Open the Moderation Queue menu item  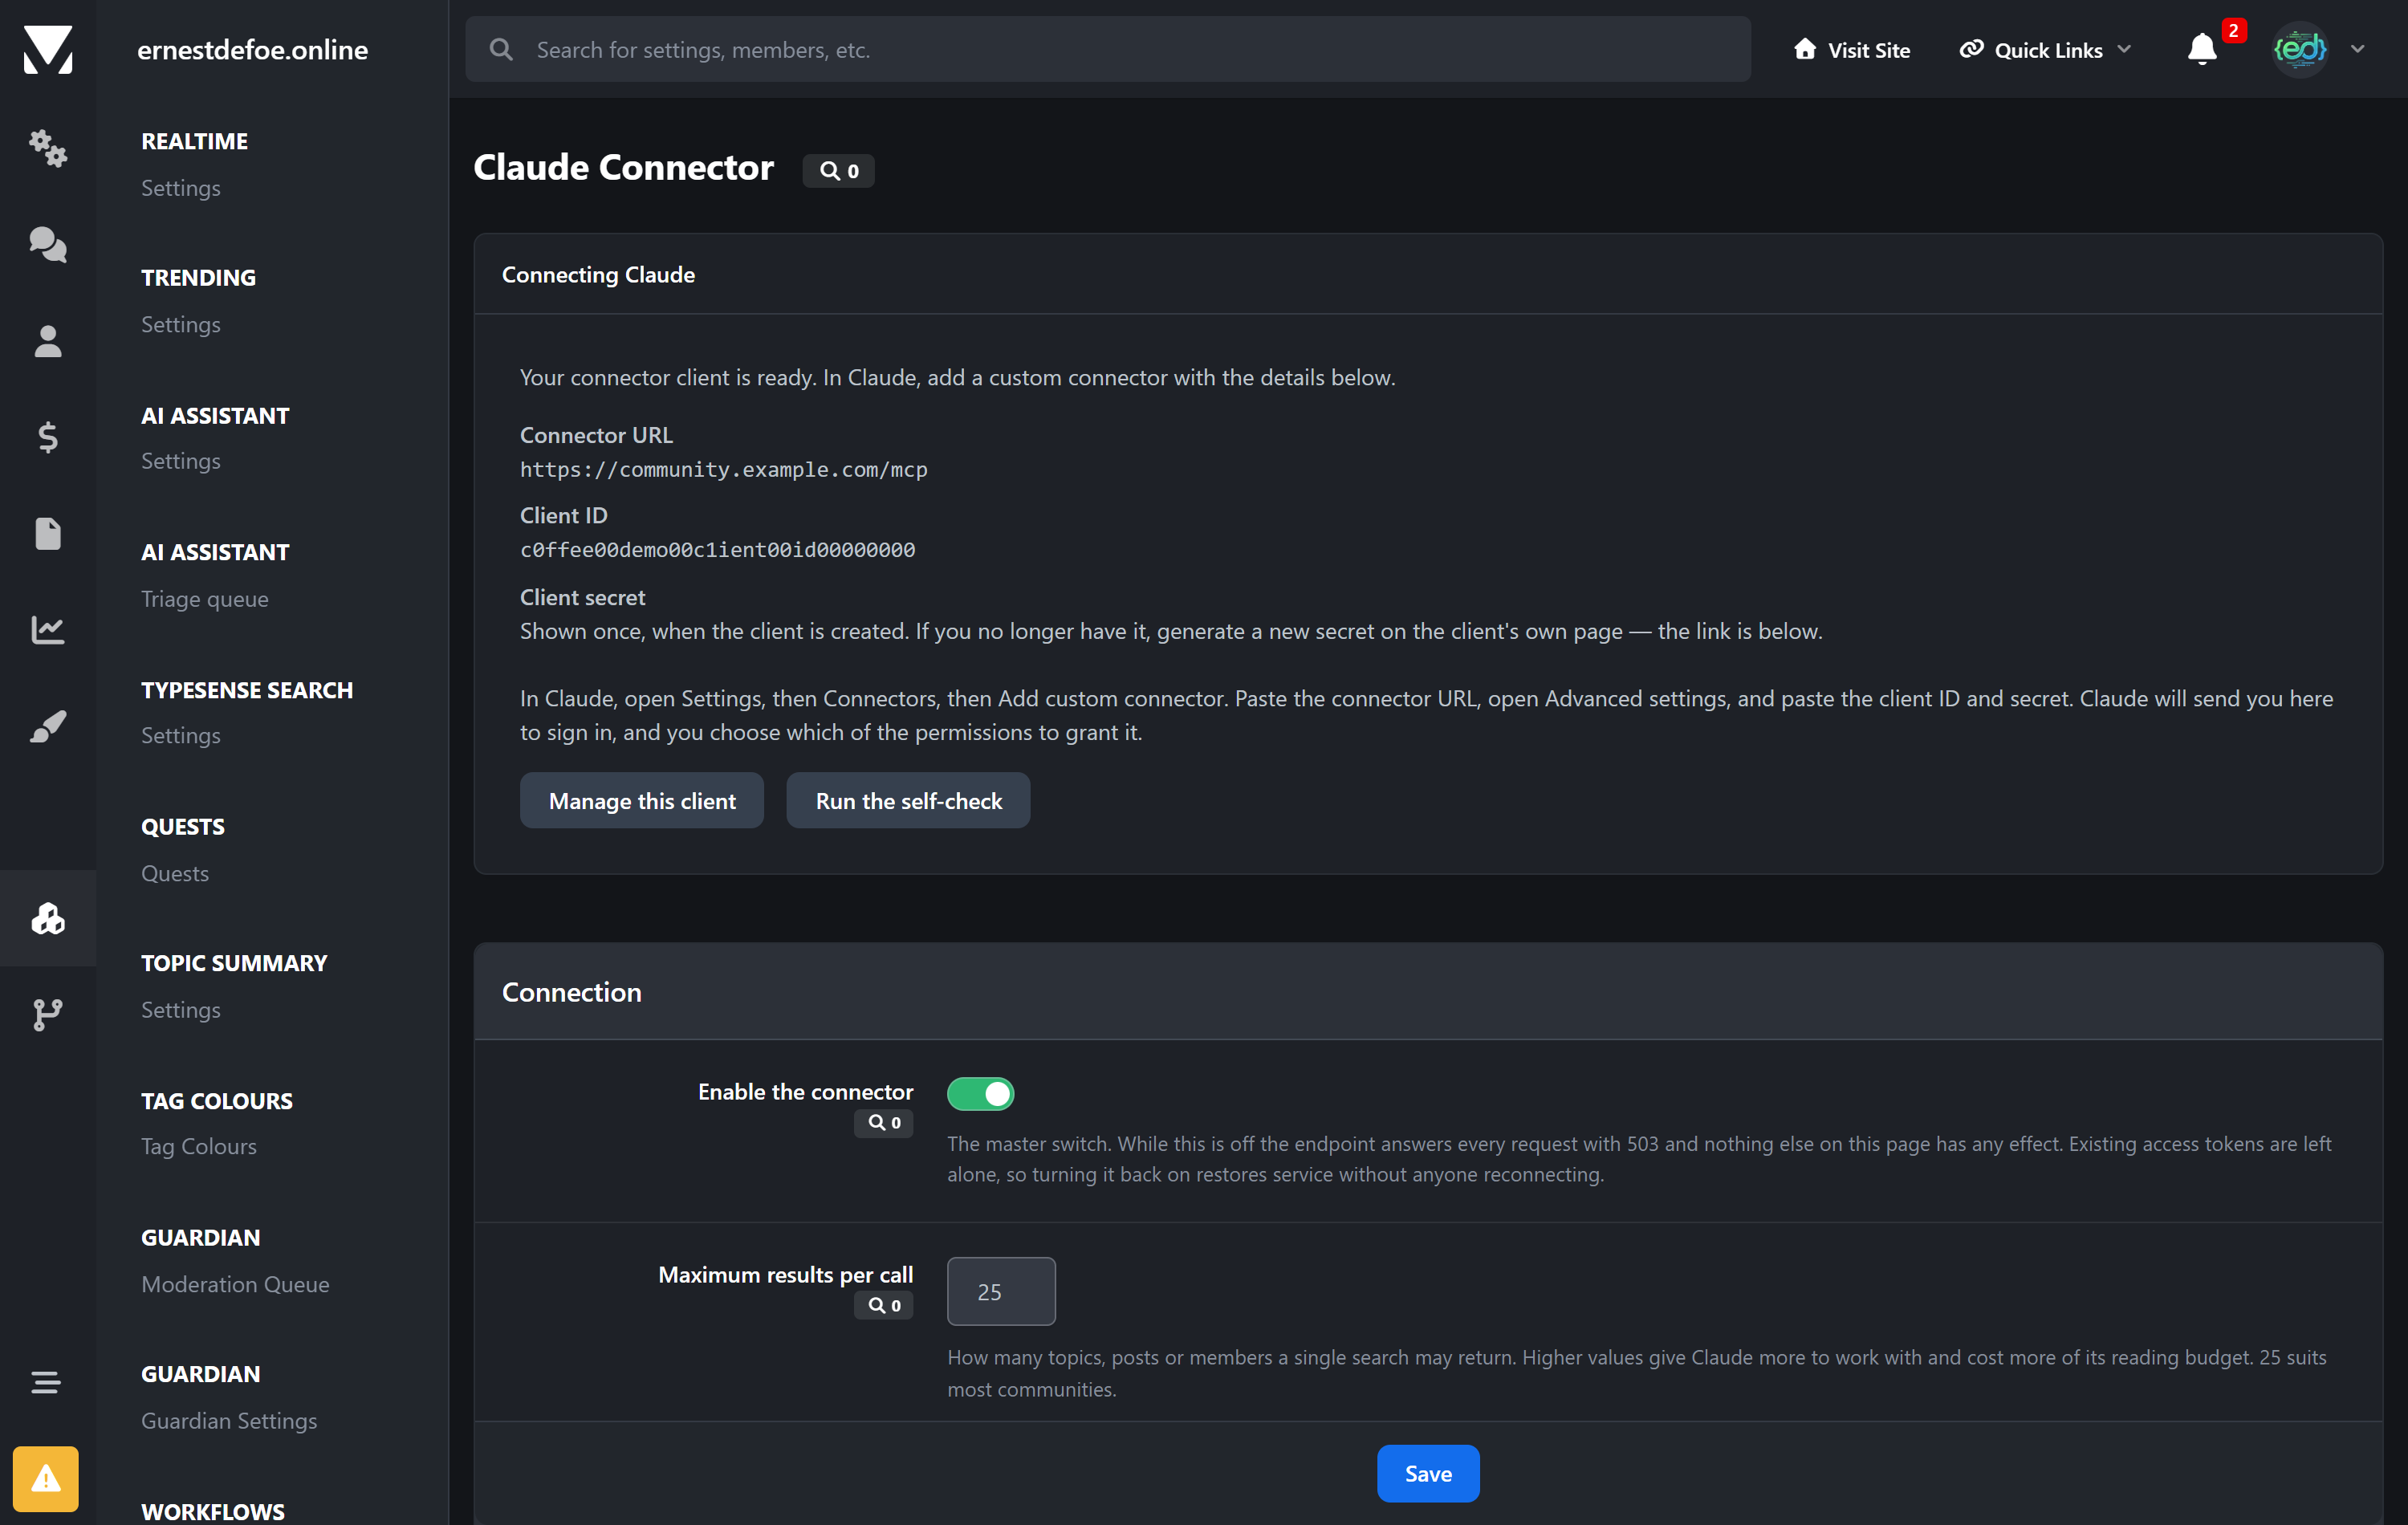[x=235, y=1284]
